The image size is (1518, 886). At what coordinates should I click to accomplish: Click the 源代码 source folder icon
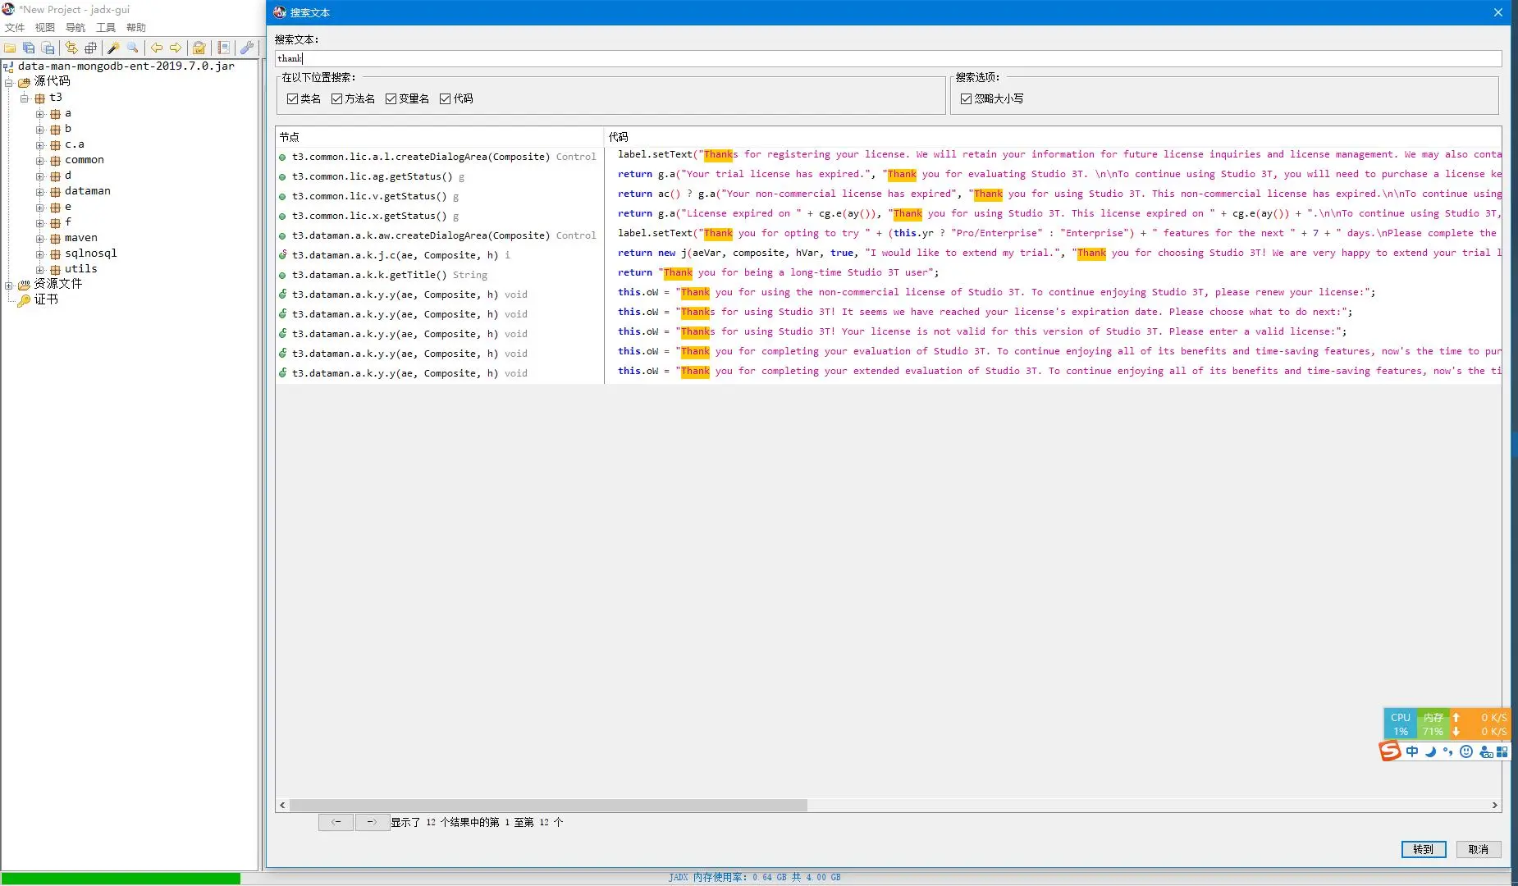click(24, 82)
